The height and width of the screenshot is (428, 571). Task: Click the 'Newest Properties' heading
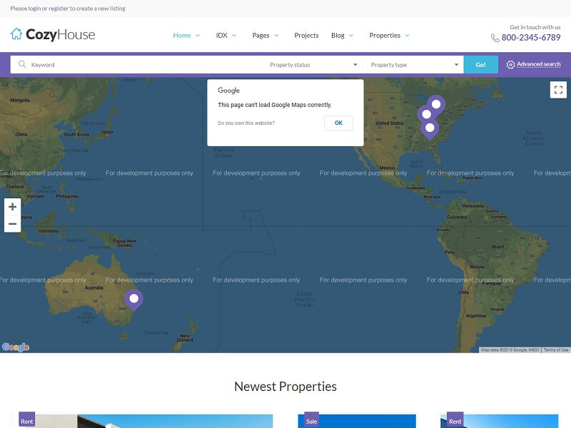click(285, 387)
